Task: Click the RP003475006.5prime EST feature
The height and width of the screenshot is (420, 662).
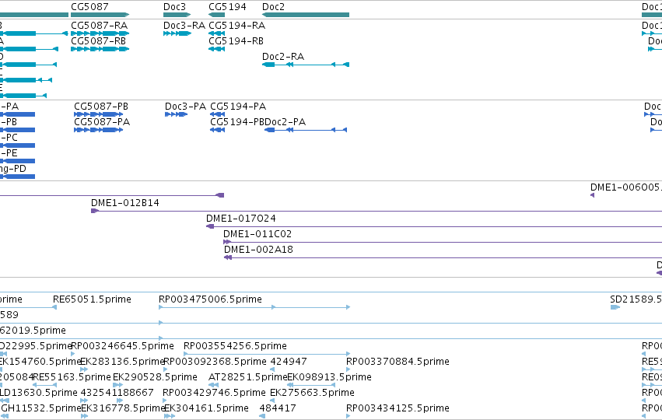Action: [x=254, y=307]
